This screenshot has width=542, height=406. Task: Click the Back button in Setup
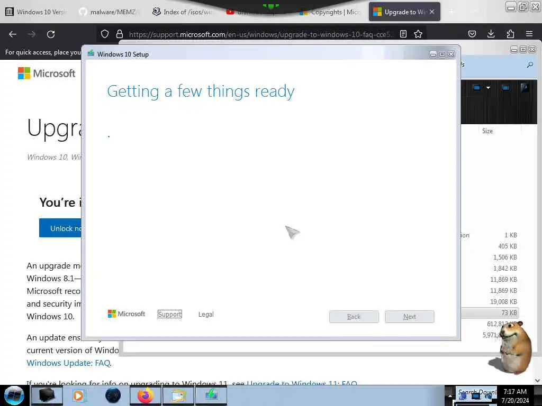click(354, 317)
